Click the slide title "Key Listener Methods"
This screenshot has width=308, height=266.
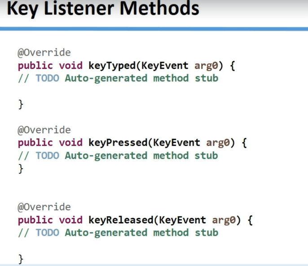[103, 9]
